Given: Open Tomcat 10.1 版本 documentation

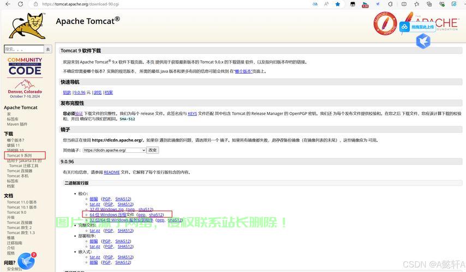Looking at the screenshot, I should click(x=22, y=207).
